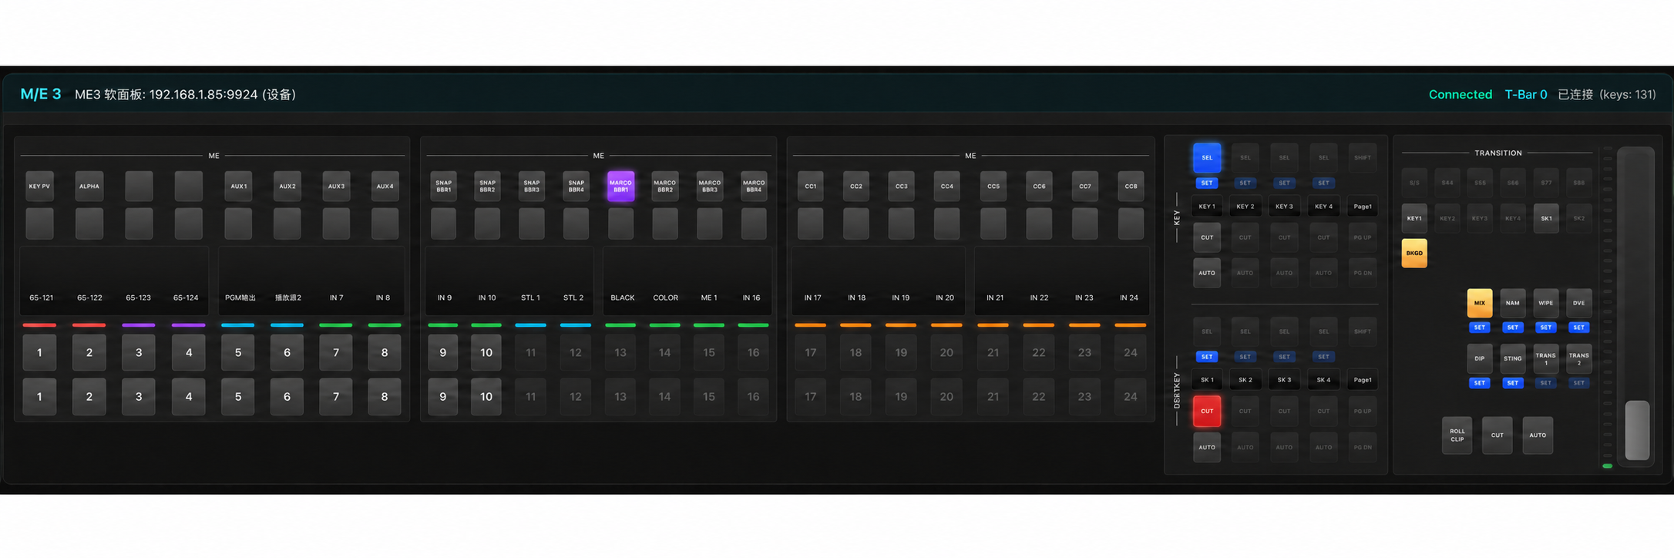This screenshot has width=1674, height=558.
Task: Recall the SNAP BBR4 snapshot
Action: (x=576, y=187)
